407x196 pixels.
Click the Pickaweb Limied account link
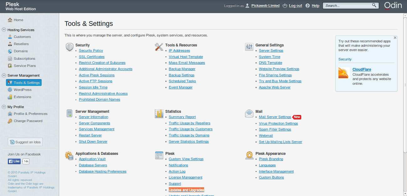coord(265,6)
